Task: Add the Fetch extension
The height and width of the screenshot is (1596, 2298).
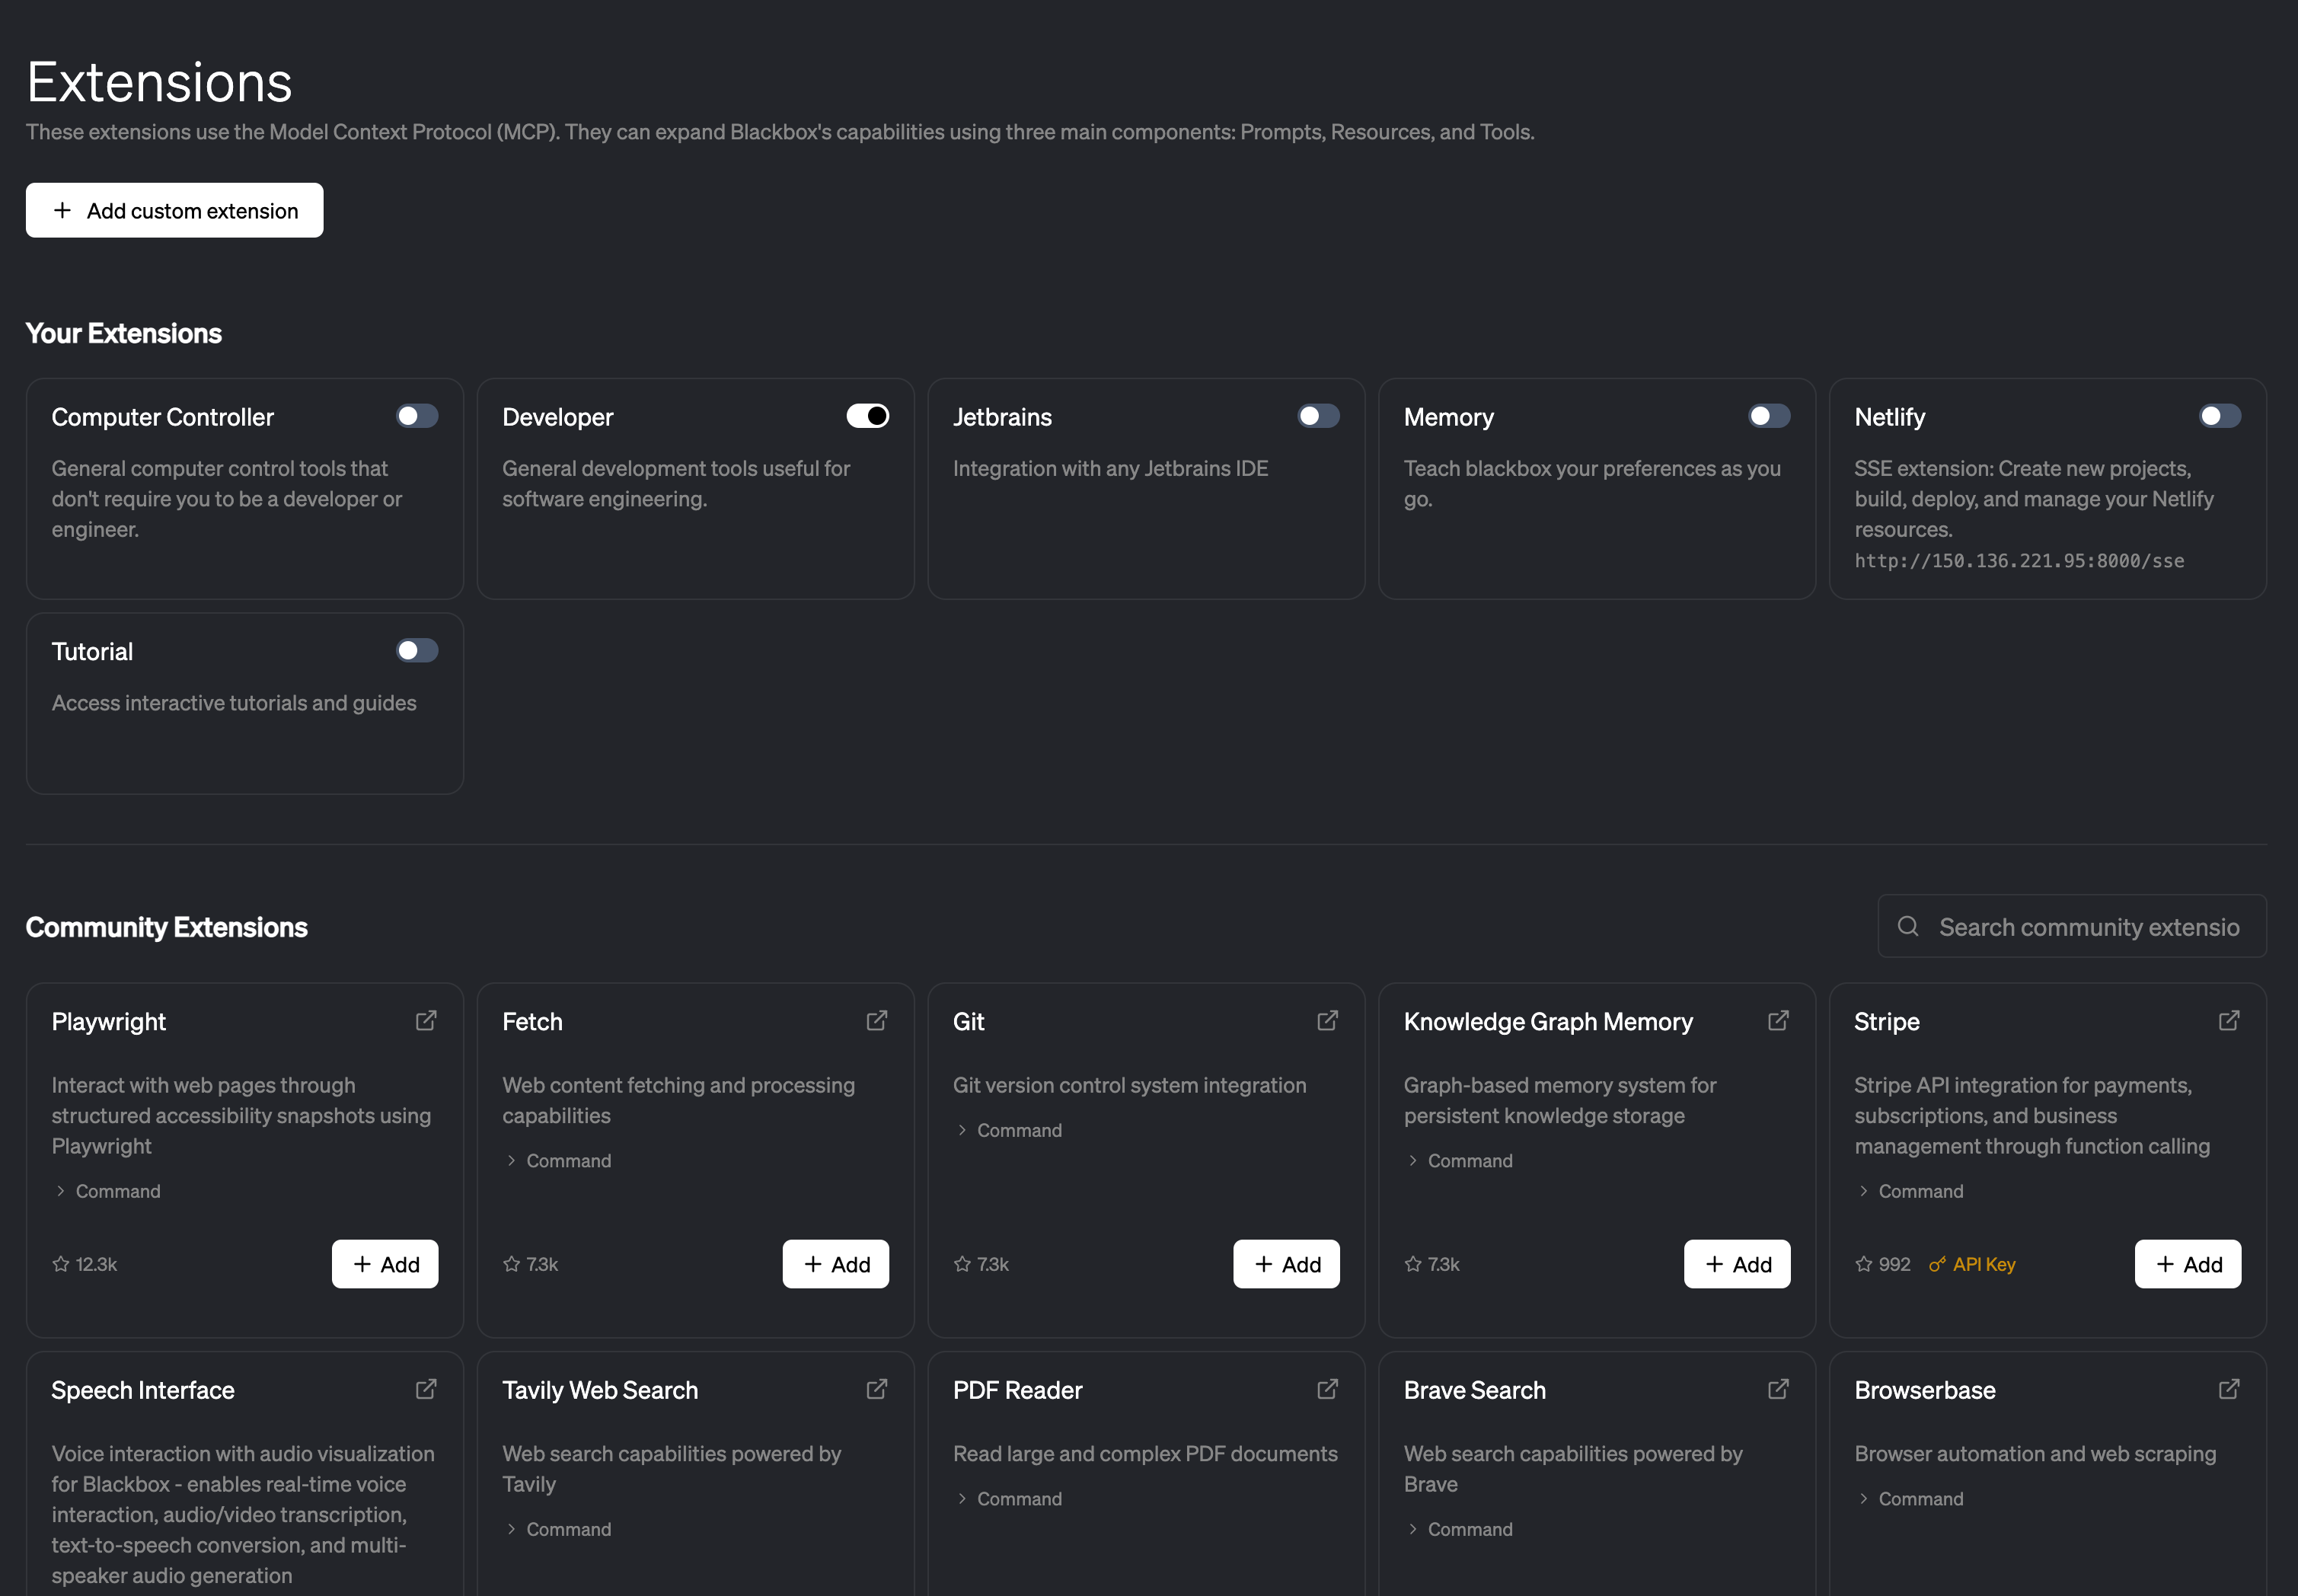Action: coord(836,1264)
